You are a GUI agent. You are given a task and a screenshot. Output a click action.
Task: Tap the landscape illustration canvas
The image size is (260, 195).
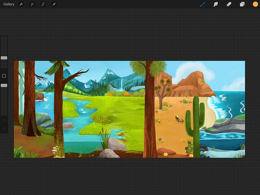129,109
